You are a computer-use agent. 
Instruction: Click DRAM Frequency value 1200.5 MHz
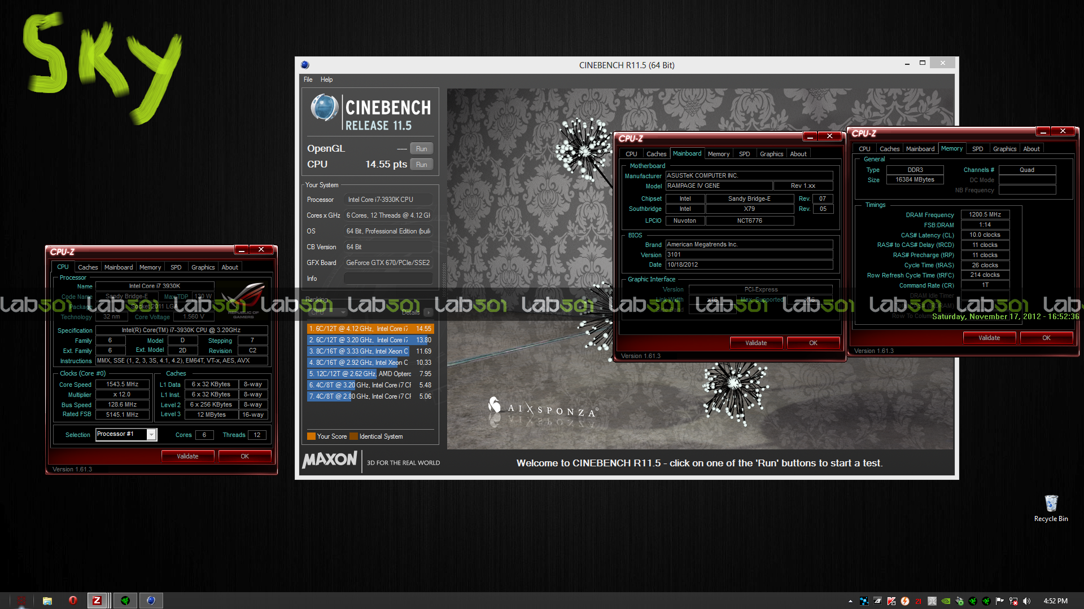[985, 215]
